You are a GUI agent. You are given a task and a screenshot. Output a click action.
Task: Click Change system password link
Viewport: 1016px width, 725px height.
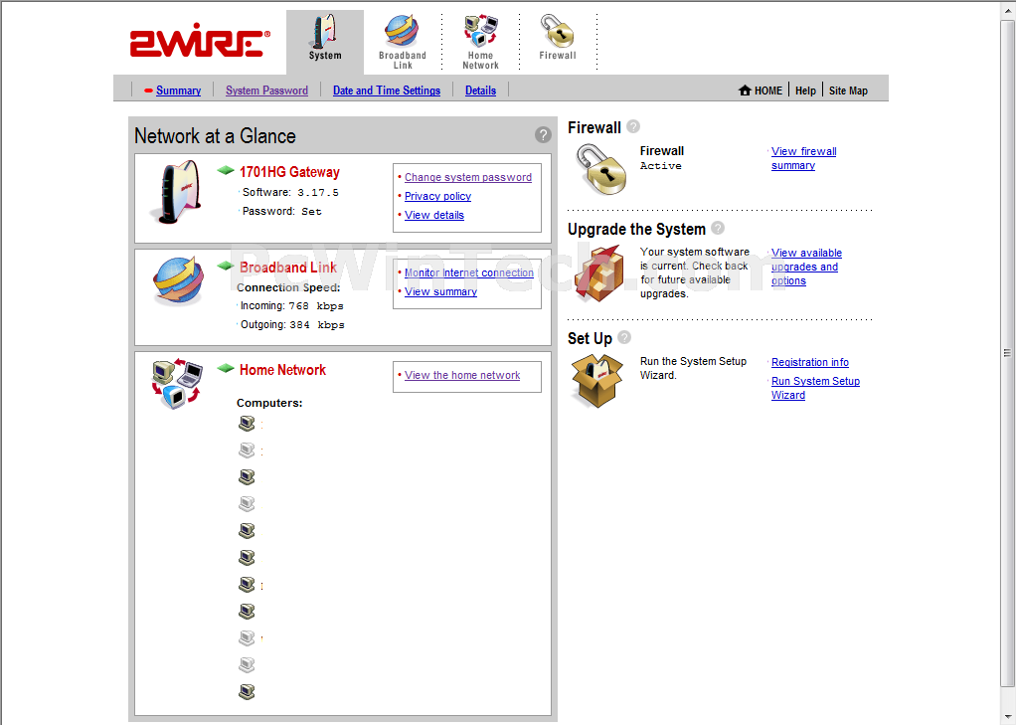tap(468, 177)
